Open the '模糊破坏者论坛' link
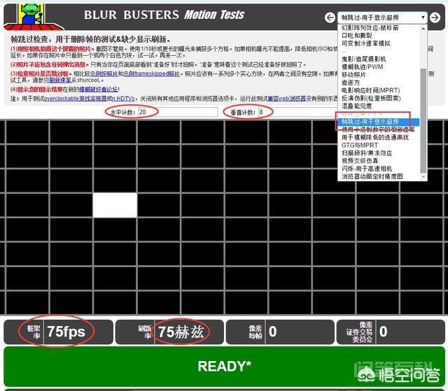 pos(98,90)
